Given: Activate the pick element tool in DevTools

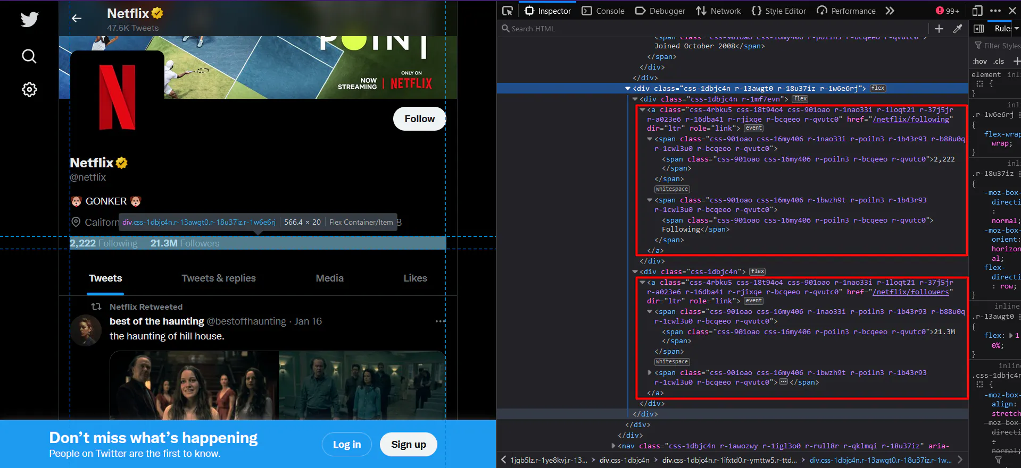Looking at the screenshot, I should click(508, 11).
